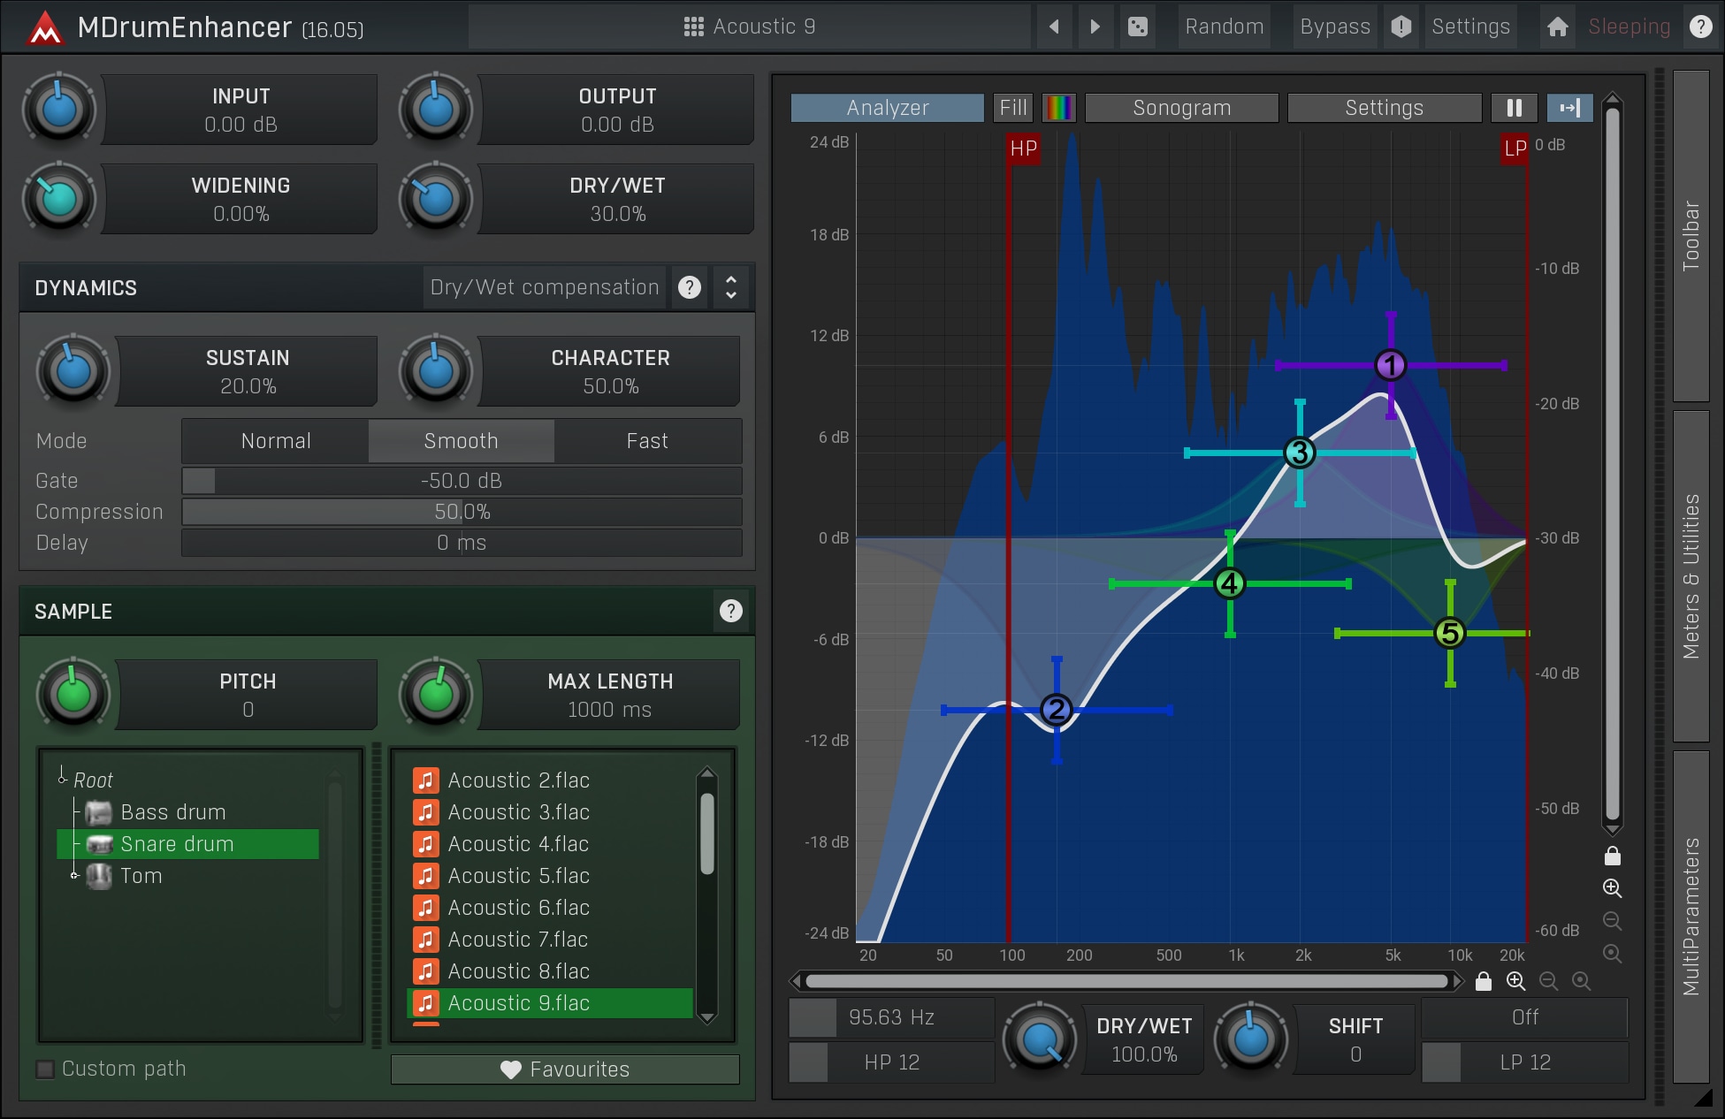Click the Compression 50.0% slider
This screenshot has height=1119, width=1725.
click(x=462, y=512)
